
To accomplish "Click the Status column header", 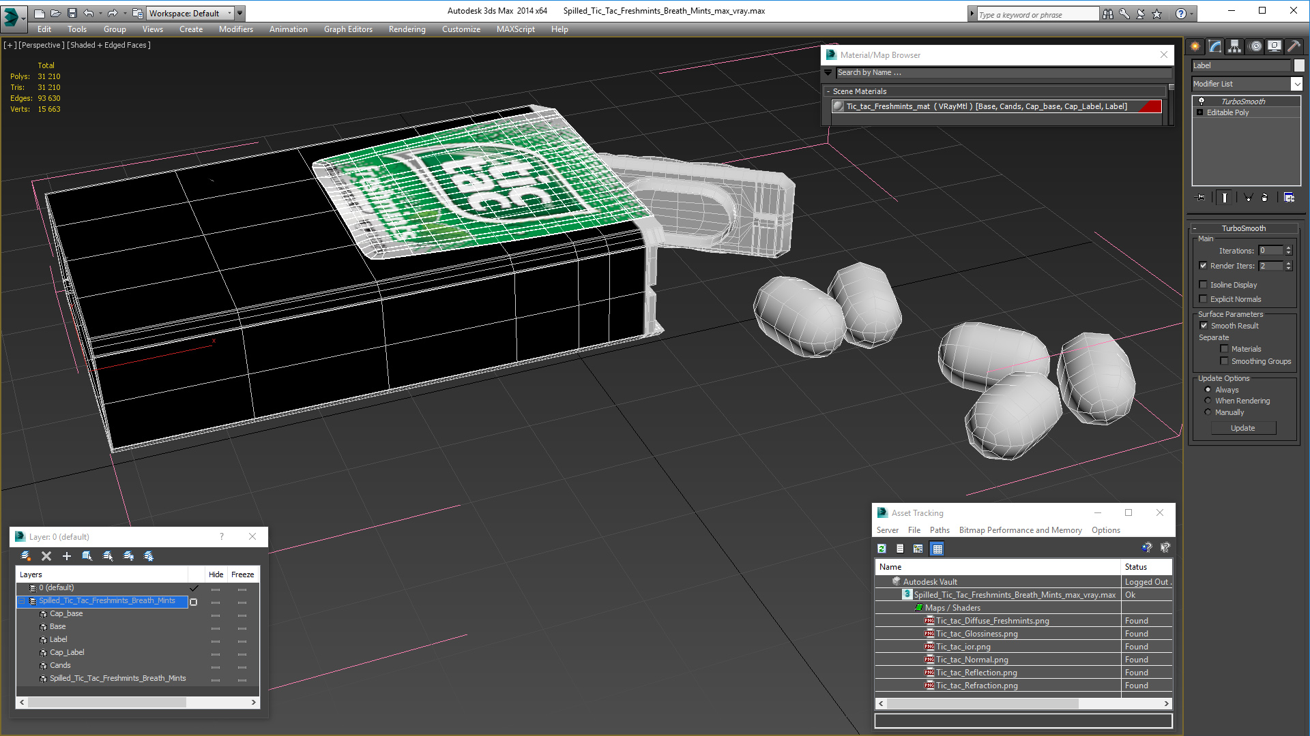I will pos(1146,567).
